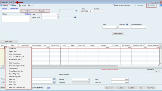Expand the customer name dropdown

pyautogui.click(x=19, y=11)
